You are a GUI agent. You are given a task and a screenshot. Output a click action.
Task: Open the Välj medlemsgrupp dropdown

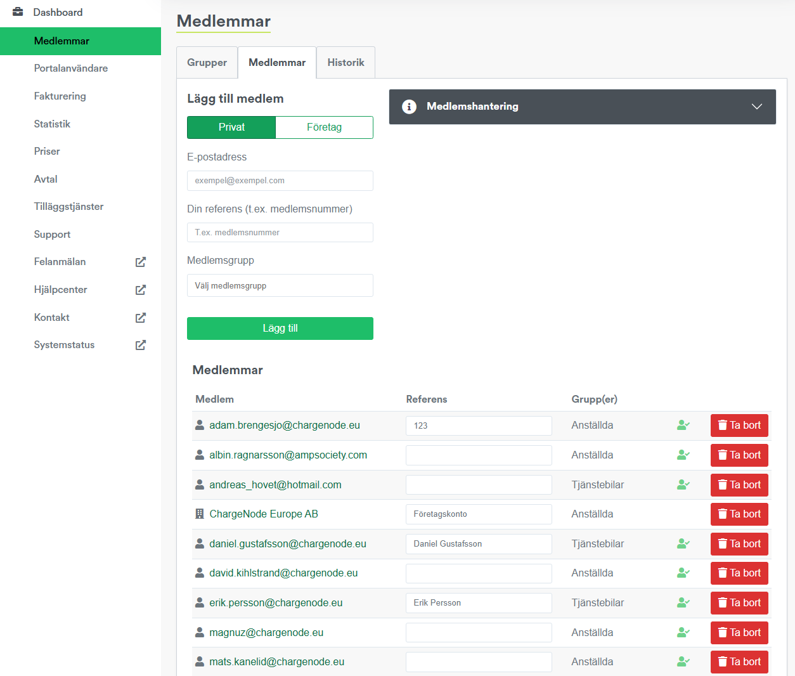click(280, 286)
